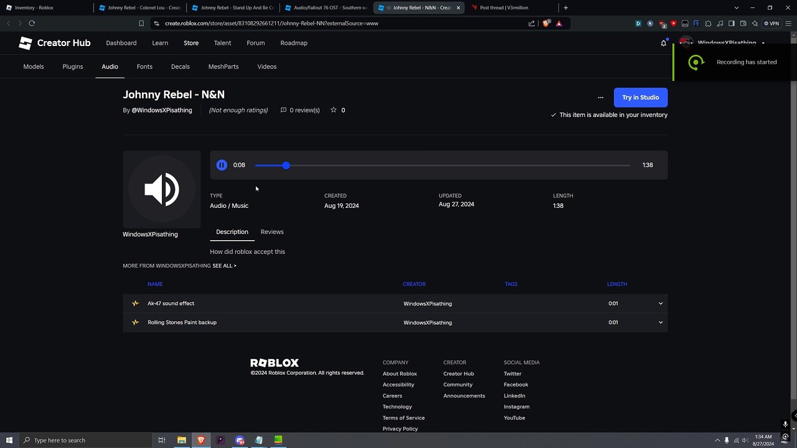Open the @WindowsXPisathing creator link
Screen dimensions: 797x448
[162, 110]
